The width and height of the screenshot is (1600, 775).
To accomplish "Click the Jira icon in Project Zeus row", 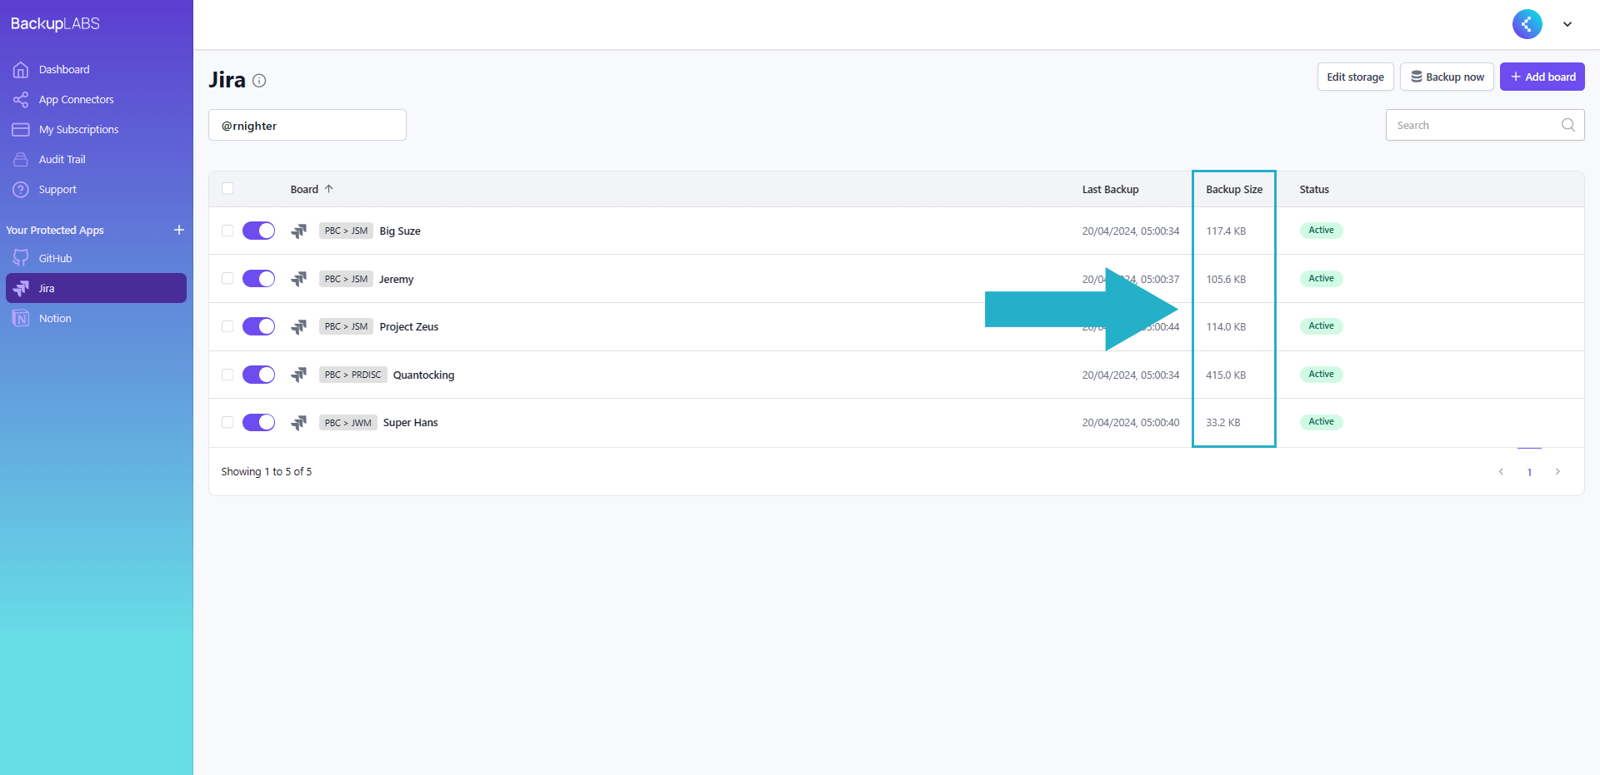I will pos(299,327).
